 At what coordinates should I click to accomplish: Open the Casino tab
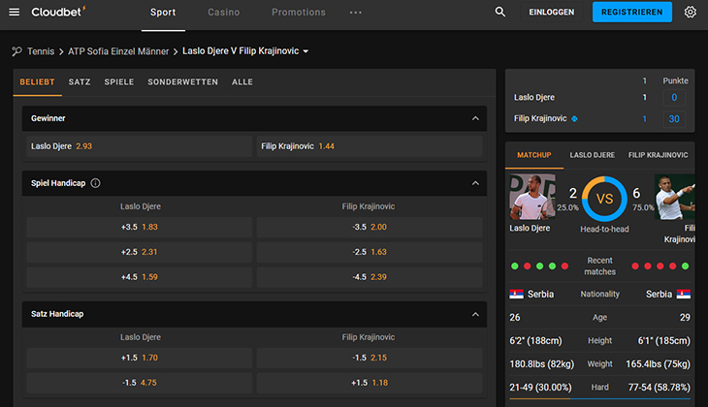223,13
